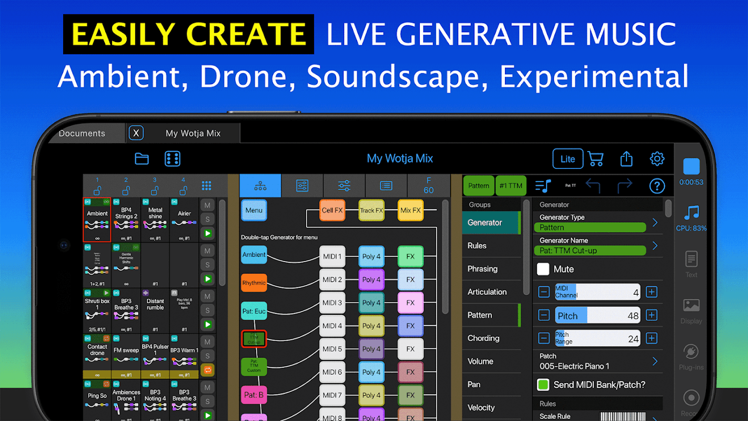Play the second track row
The height and width of the screenshot is (421, 748).
(207, 279)
